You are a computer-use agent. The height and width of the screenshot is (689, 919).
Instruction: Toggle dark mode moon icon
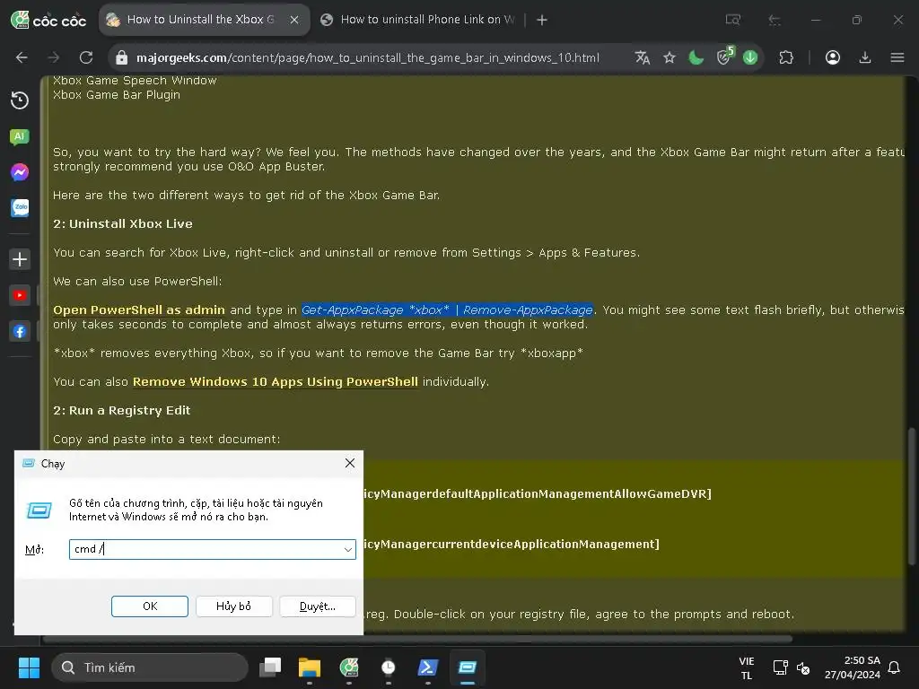696,57
